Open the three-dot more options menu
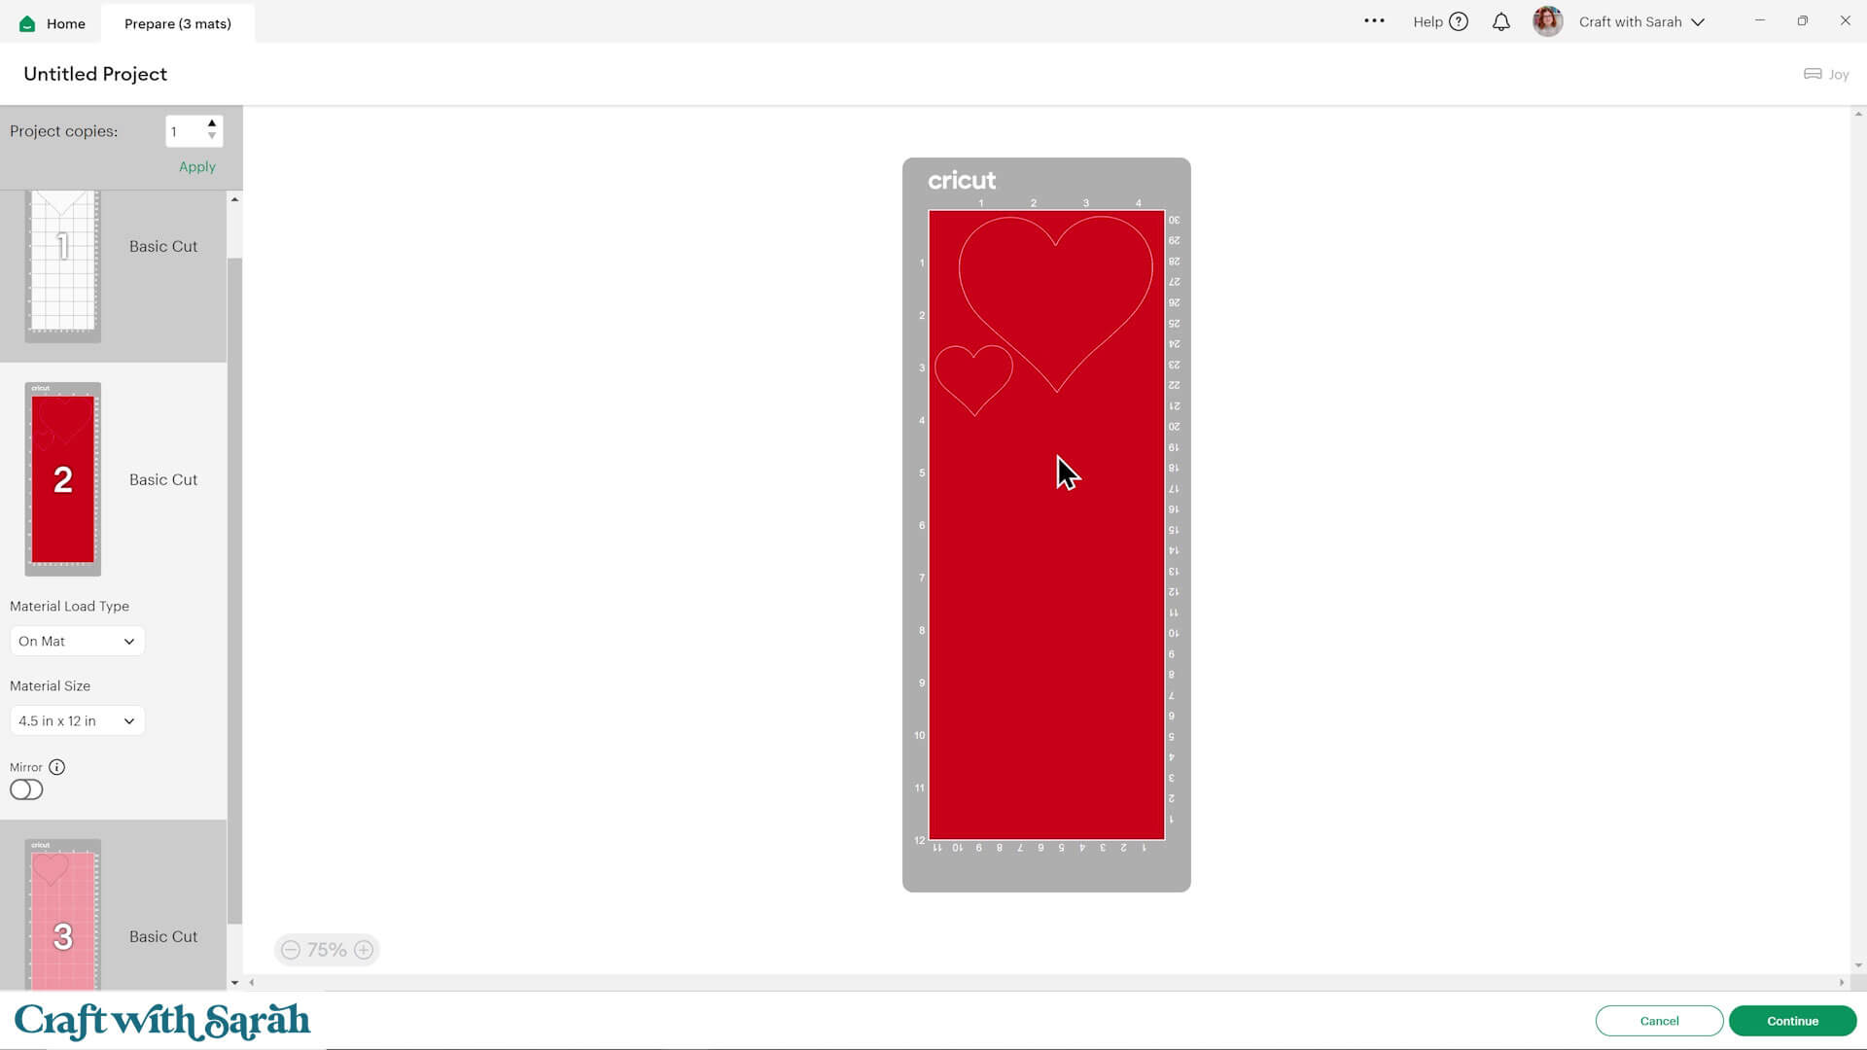Image resolution: width=1867 pixels, height=1050 pixels. [x=1374, y=20]
